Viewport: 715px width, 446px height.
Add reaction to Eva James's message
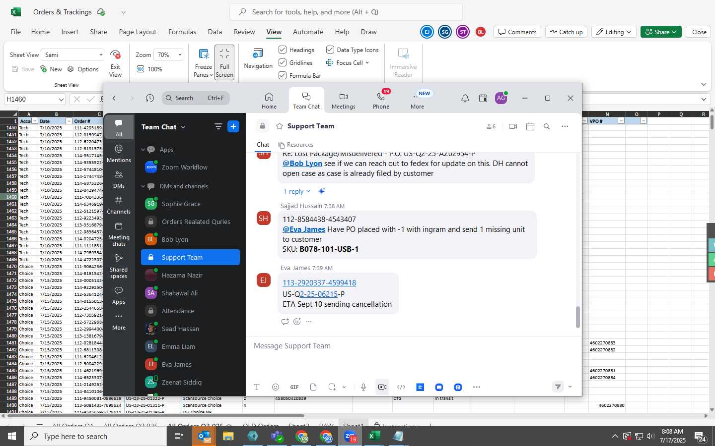point(297,322)
